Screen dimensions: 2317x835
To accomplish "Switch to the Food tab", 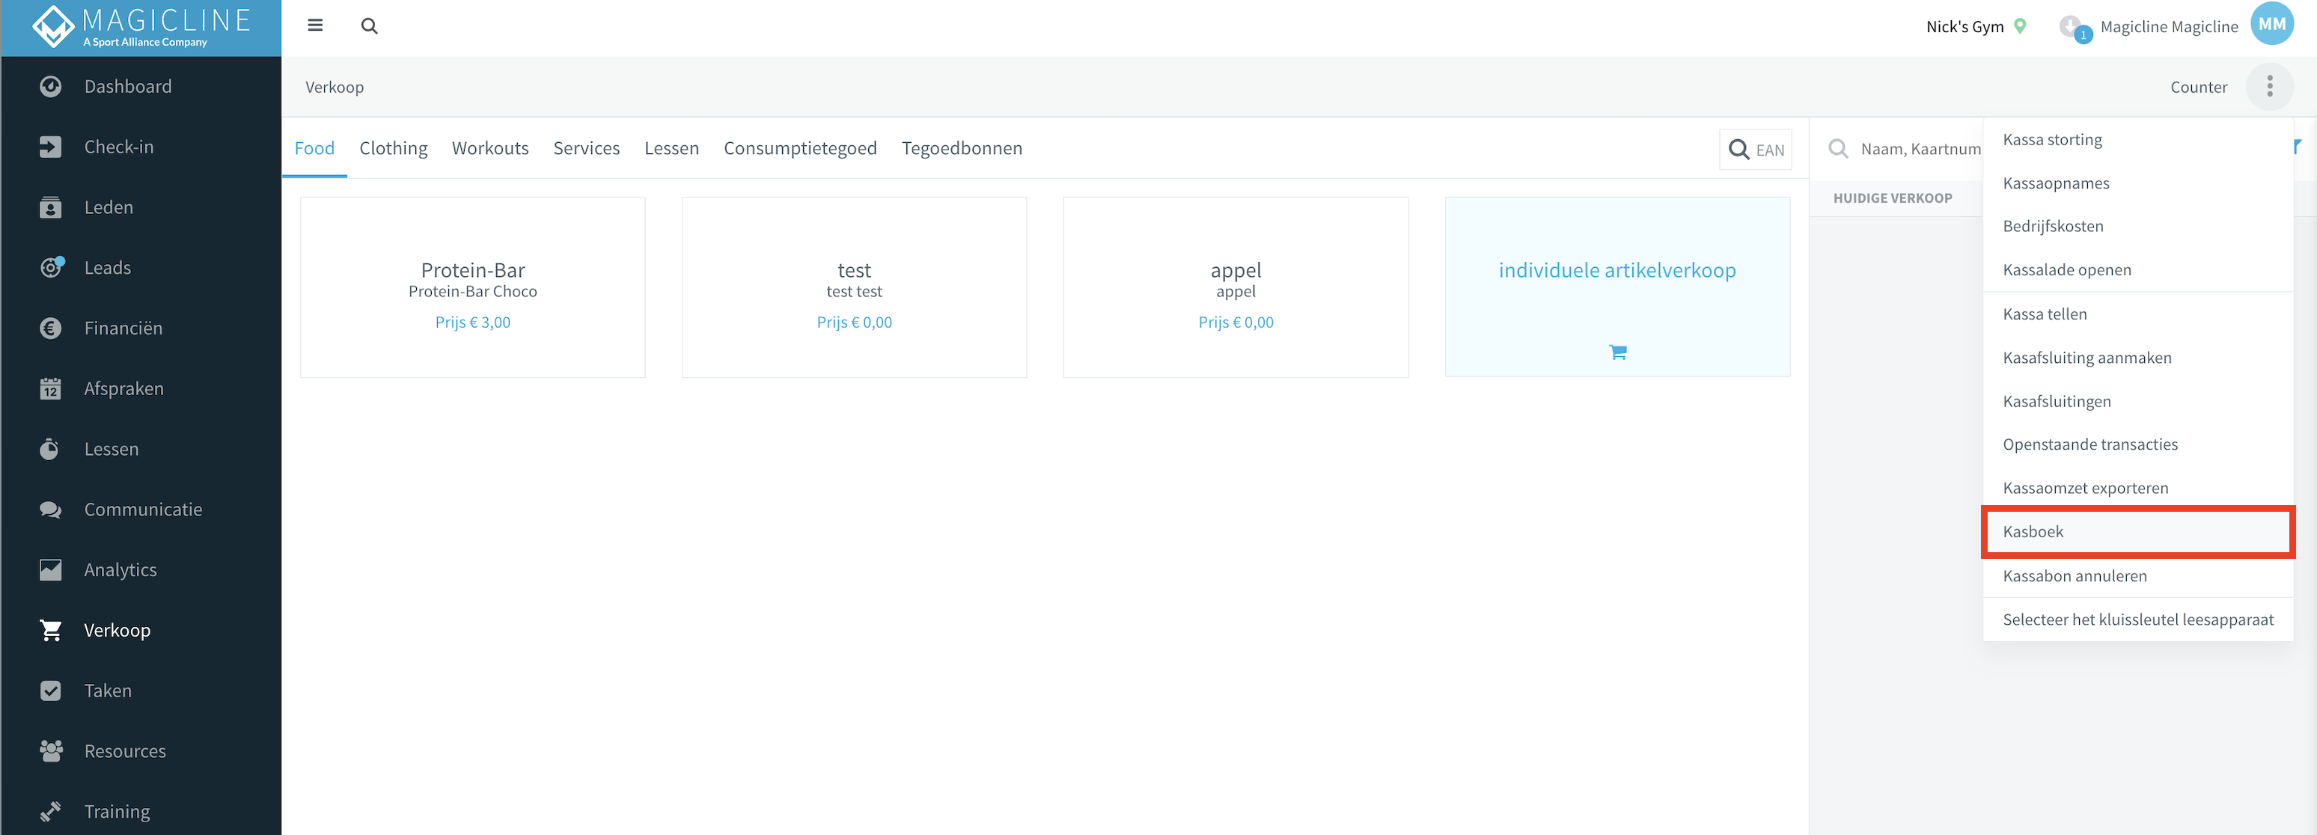I will 314,147.
